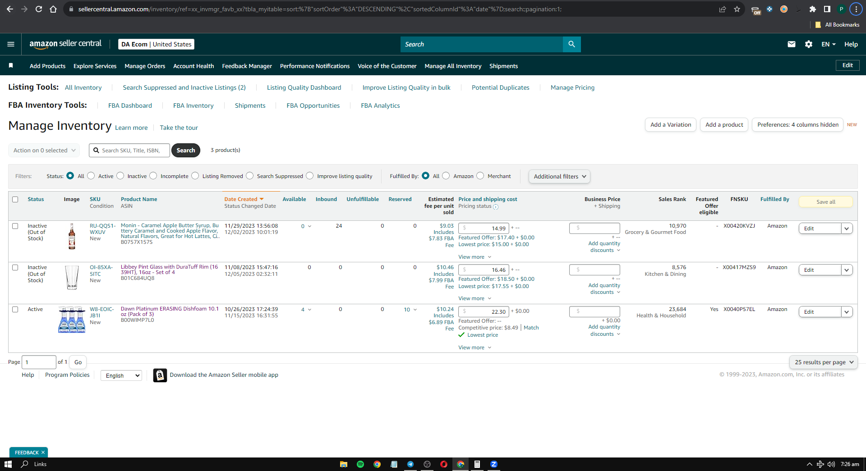Open the settings gear icon
The image size is (866, 471).
coord(809,44)
